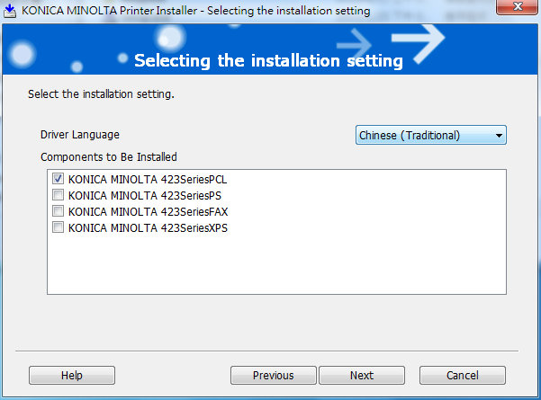Screen dimensions: 541x400
Task: Uncheck the 423SeriesPCL checkbox
Action: coord(58,179)
